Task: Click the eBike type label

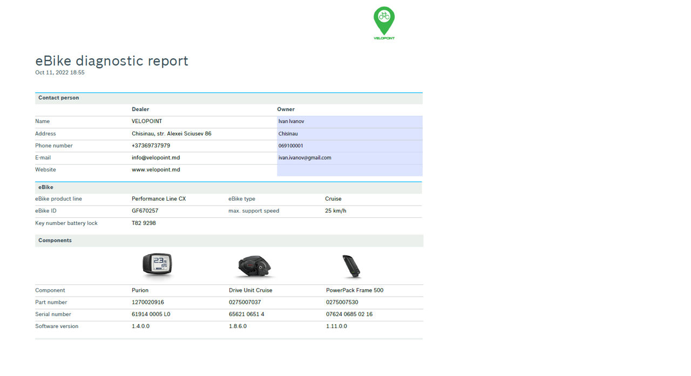Action: (242, 199)
